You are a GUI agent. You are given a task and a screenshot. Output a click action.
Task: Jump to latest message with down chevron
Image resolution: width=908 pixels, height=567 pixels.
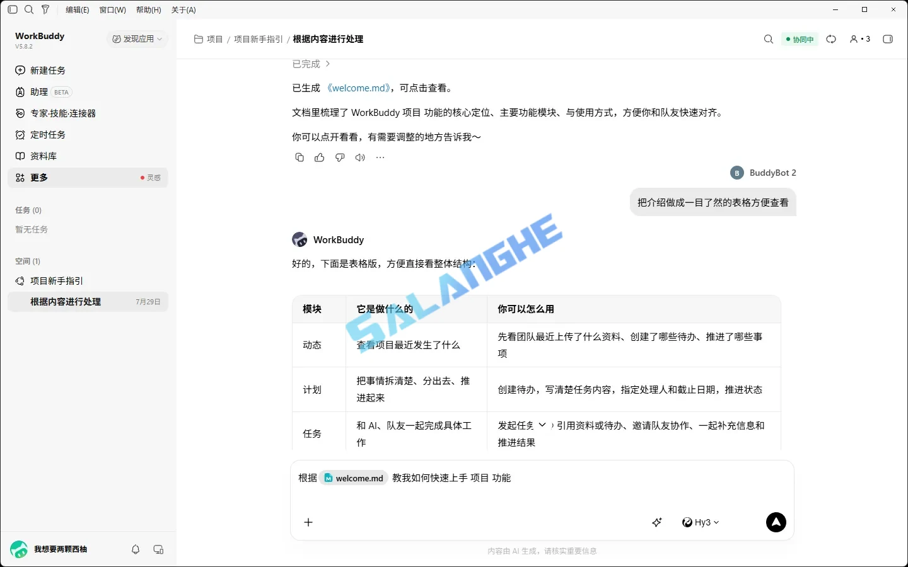click(542, 425)
